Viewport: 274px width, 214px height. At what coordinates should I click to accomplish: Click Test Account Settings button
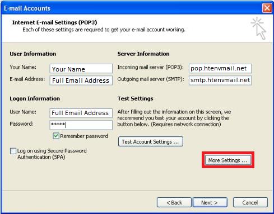click(x=151, y=142)
